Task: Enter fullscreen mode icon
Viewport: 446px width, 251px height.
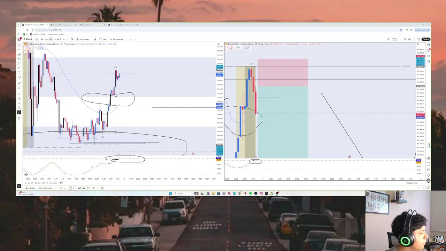Action: [x=414, y=39]
